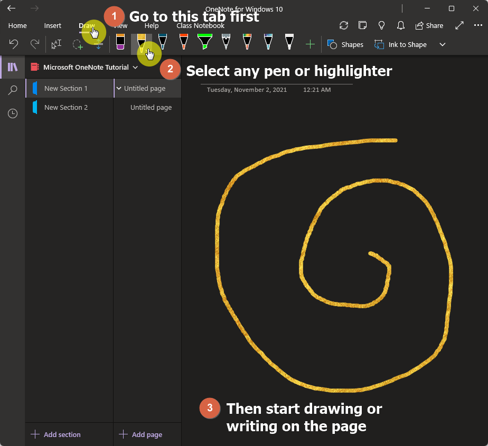Image resolution: width=488 pixels, height=446 pixels.
Task: Select the Eraser tool
Action: pos(120,42)
